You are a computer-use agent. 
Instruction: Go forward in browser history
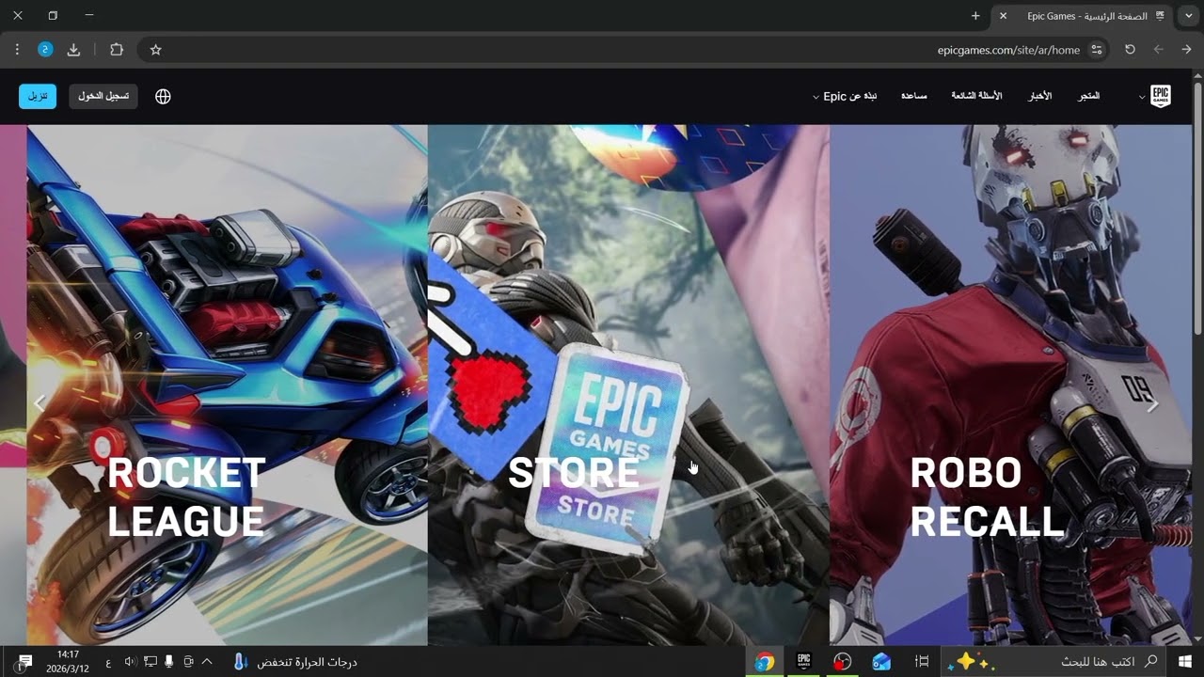(1159, 50)
